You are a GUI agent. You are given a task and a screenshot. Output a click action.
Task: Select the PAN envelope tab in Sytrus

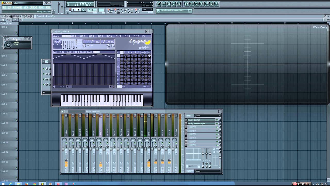(55, 52)
